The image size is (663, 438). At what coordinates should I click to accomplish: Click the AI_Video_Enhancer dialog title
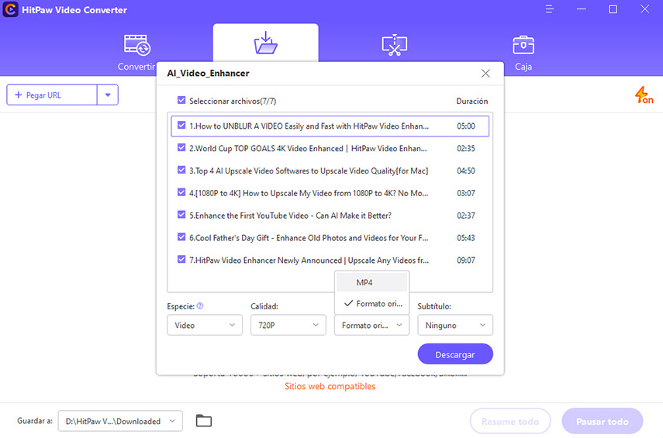[208, 73]
